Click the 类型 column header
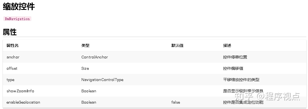Image resolution: width=308 pixels, height=109 pixels. [85, 45]
